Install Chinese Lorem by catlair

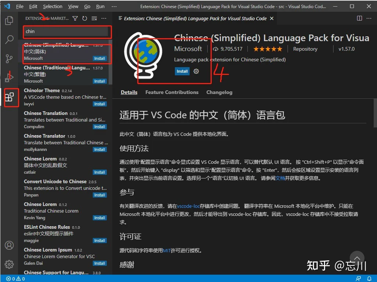click(x=99, y=173)
